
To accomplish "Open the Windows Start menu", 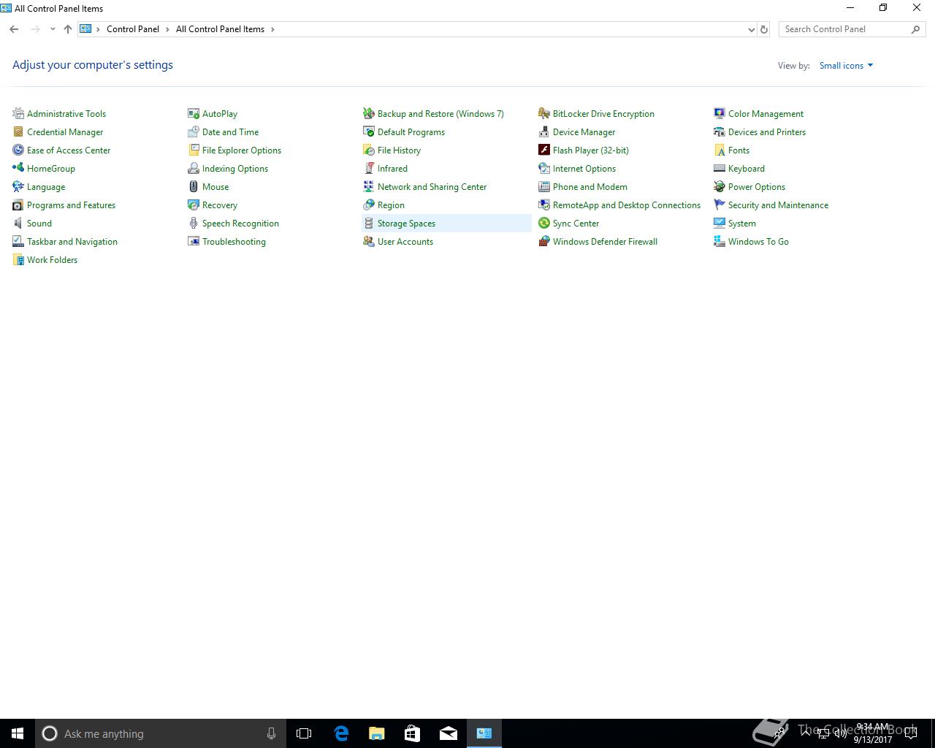I will click(x=18, y=733).
